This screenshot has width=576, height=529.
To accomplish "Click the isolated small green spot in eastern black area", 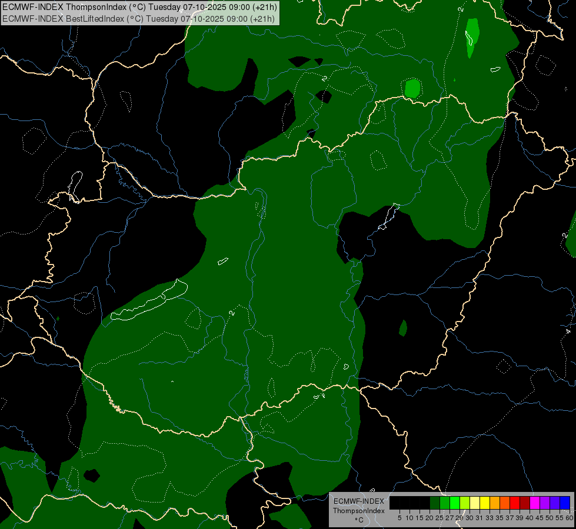I will (x=403, y=328).
